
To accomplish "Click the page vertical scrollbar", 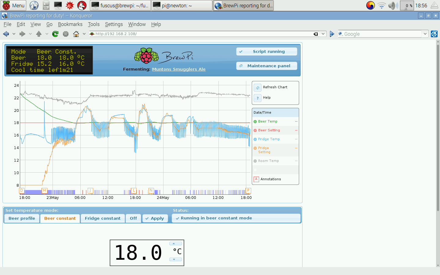I will coord(438,128).
